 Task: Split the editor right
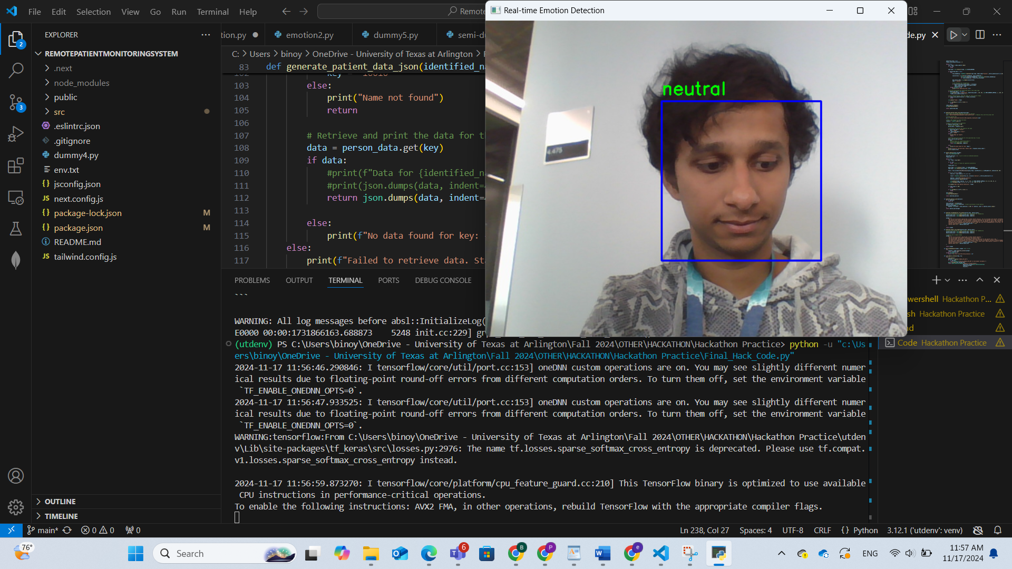pos(980,35)
